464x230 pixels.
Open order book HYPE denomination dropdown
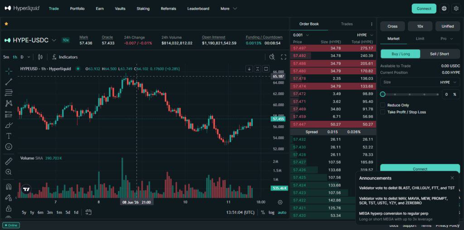click(x=365, y=35)
